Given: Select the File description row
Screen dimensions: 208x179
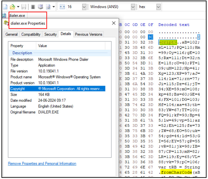Looking at the screenshot, I should [58, 59].
